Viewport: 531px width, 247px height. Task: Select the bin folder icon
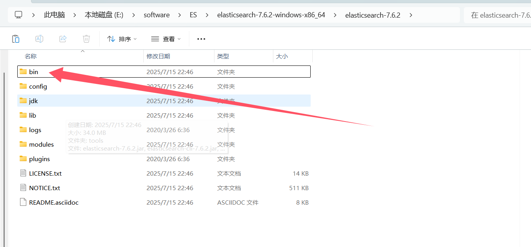(23, 72)
